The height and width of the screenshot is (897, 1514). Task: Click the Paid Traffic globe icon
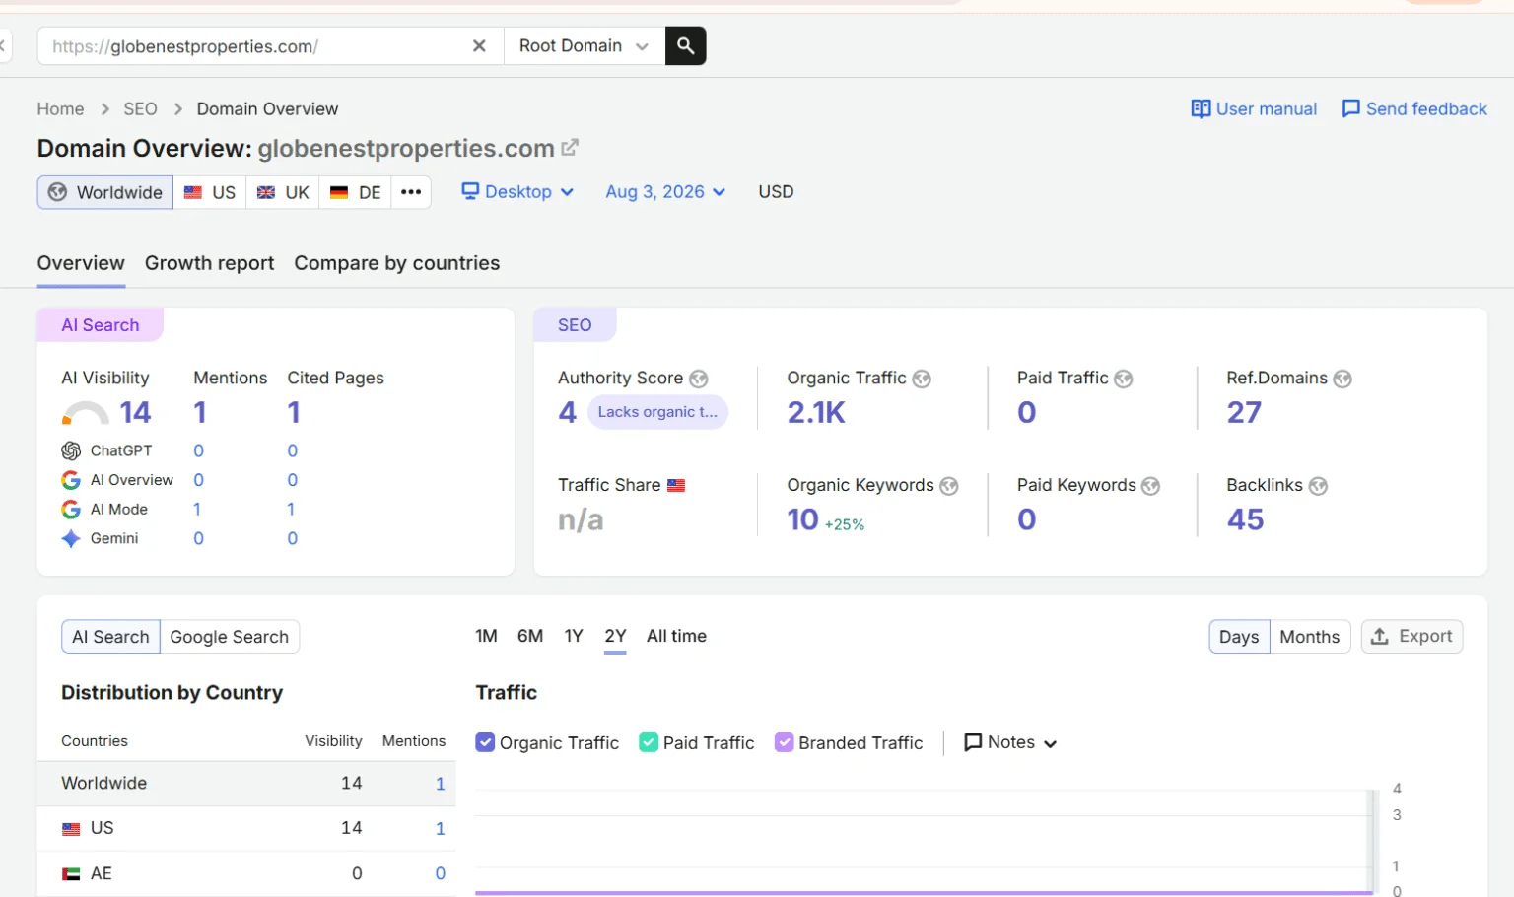coord(1124,379)
